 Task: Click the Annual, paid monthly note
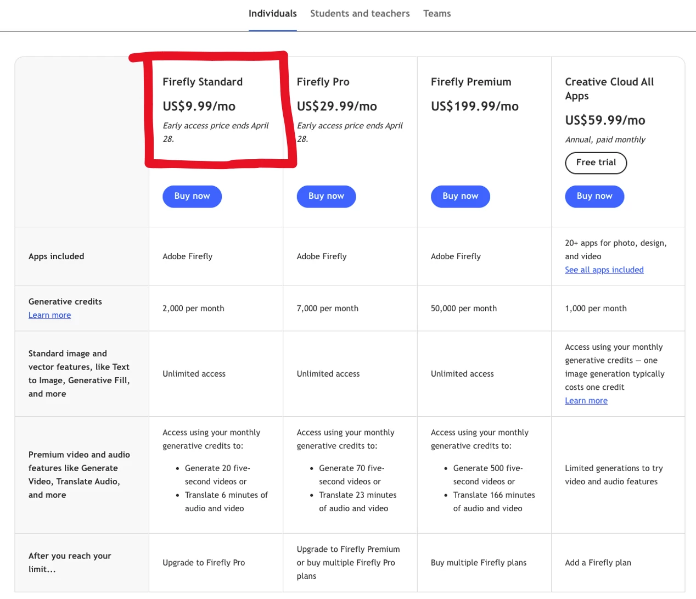coord(605,139)
